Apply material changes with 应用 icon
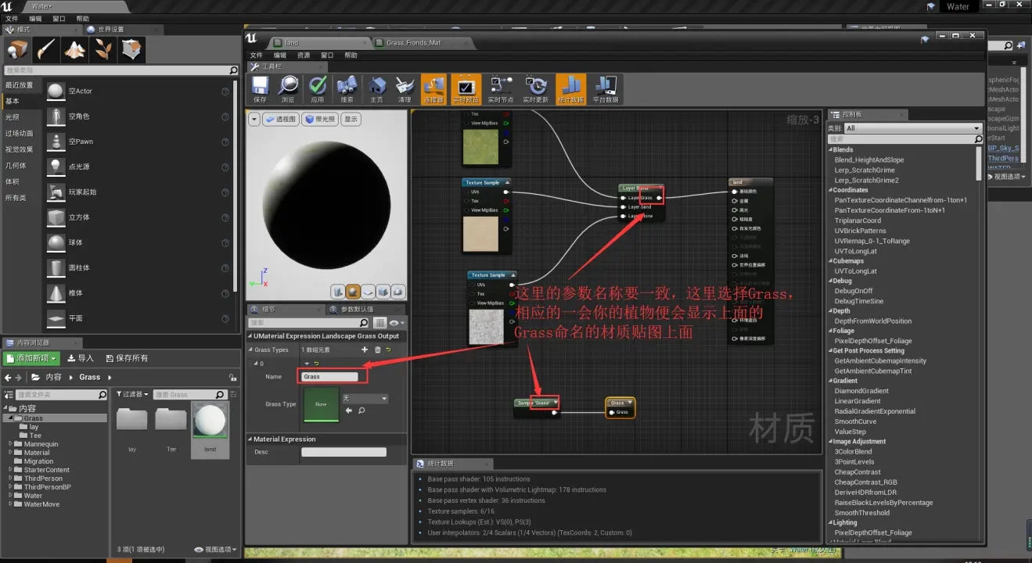This screenshot has height=563, width=1032. [x=317, y=89]
